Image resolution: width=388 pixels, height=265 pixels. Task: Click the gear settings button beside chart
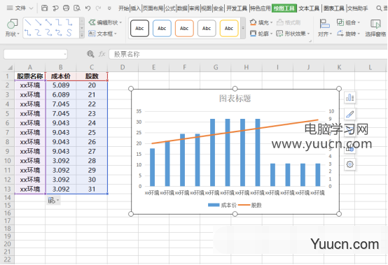tap(349, 164)
